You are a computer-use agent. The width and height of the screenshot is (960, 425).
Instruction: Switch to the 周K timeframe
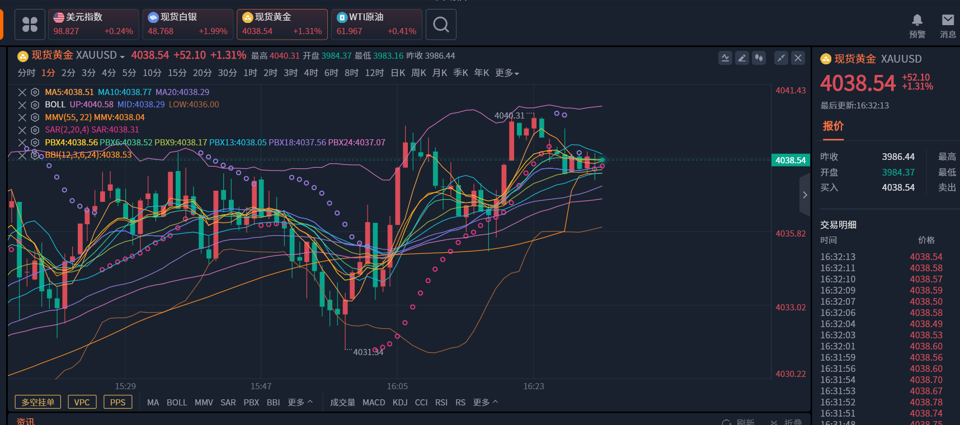tap(418, 73)
